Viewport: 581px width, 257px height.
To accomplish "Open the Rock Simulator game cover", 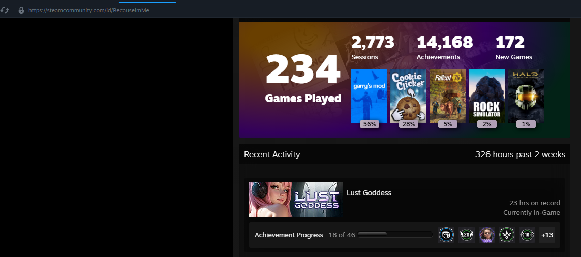I will 486,96.
